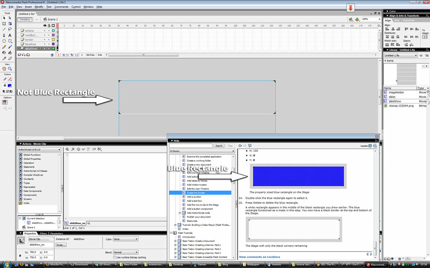
Task: Select the Hand tool
Action: click(x=4, y=69)
